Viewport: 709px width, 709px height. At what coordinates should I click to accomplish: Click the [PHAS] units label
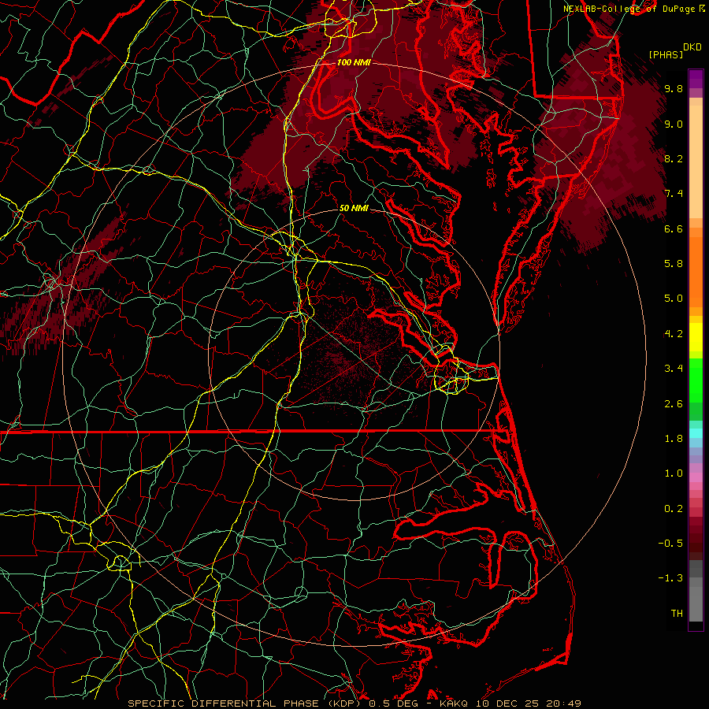tap(666, 54)
